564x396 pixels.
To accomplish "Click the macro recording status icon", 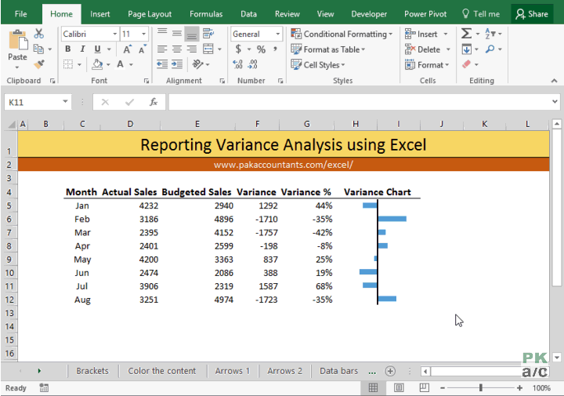I will click(44, 388).
